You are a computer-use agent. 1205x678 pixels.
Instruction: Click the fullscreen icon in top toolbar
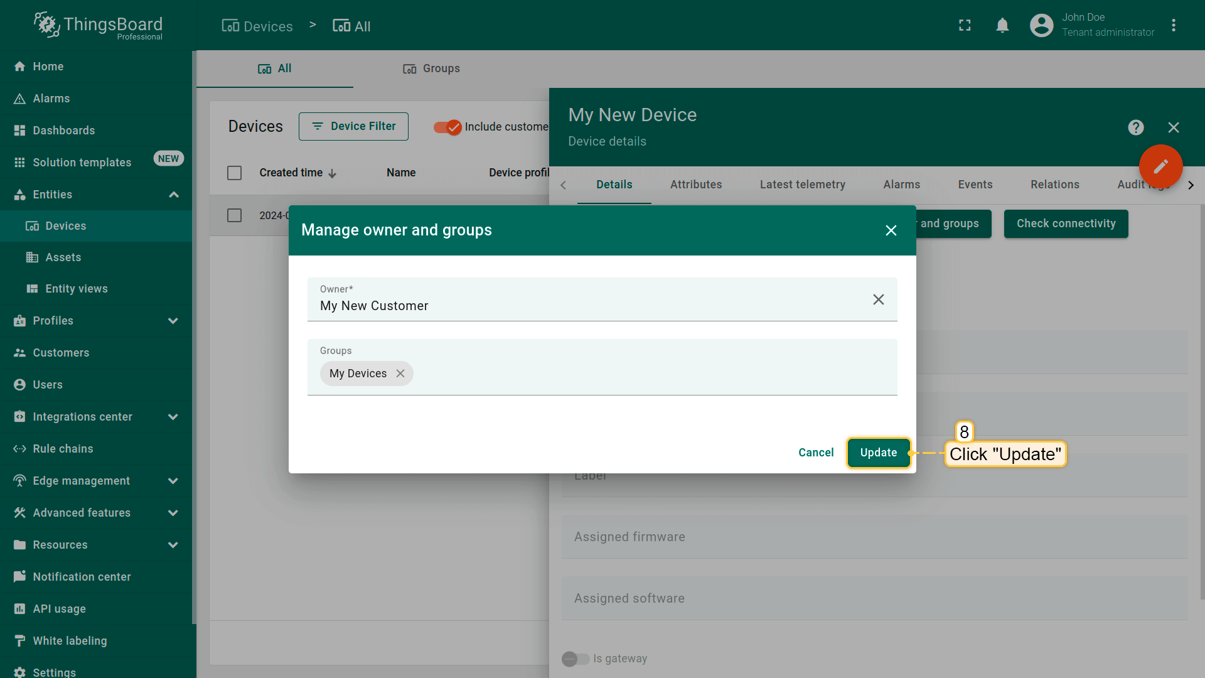tap(965, 25)
